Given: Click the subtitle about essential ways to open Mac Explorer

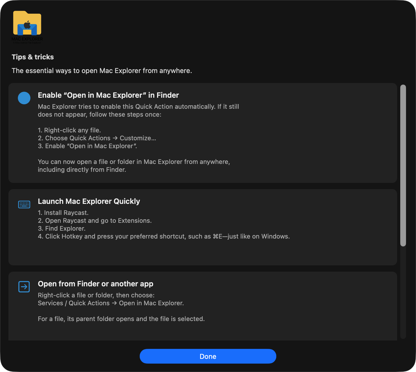Looking at the screenshot, I should [x=102, y=71].
